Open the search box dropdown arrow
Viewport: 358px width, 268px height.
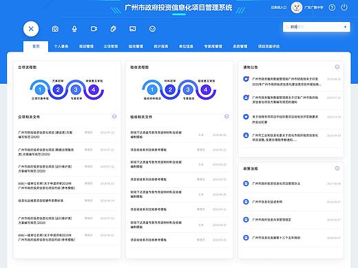tap(345, 27)
